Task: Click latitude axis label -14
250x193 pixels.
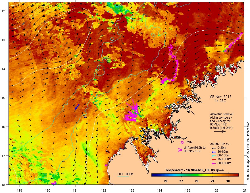Action: [3, 69]
